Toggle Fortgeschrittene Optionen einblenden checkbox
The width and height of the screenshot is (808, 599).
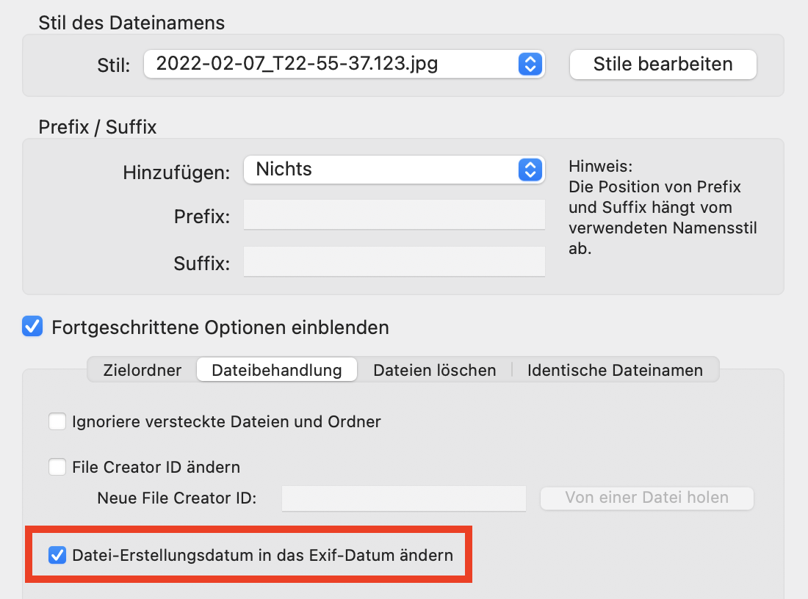(32, 327)
